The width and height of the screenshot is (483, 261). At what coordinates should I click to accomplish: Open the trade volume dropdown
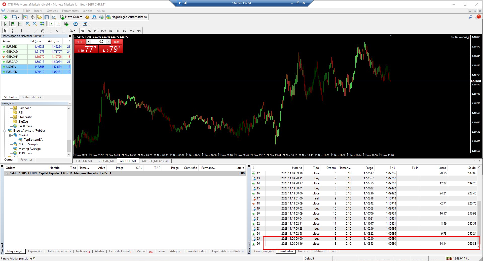89,42
